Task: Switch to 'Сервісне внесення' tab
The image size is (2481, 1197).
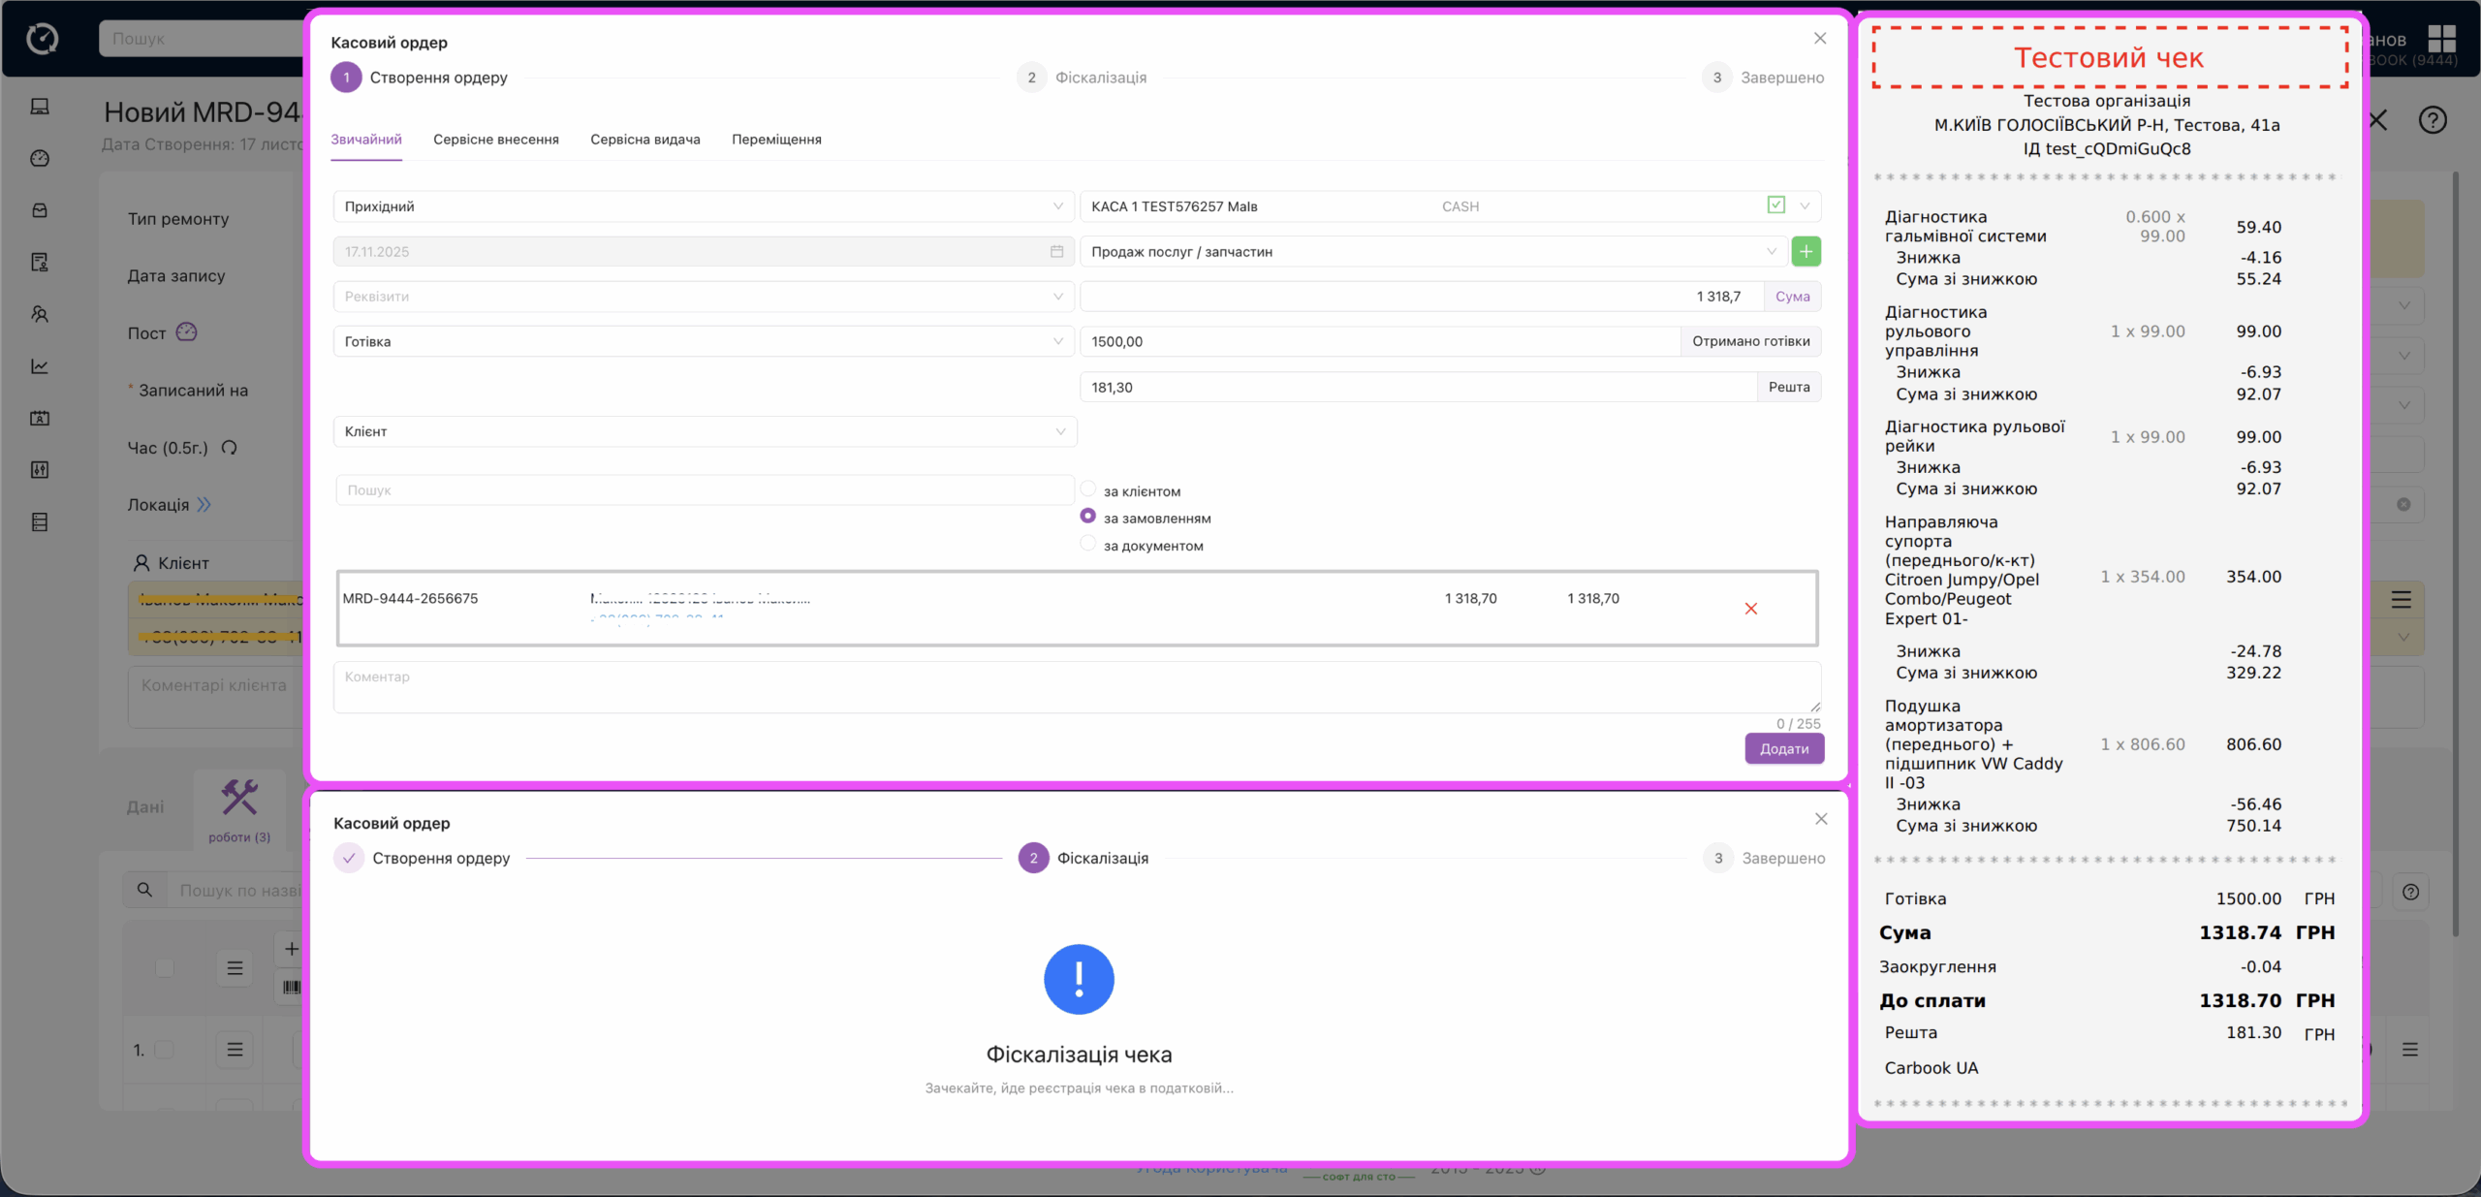Action: pos(495,140)
